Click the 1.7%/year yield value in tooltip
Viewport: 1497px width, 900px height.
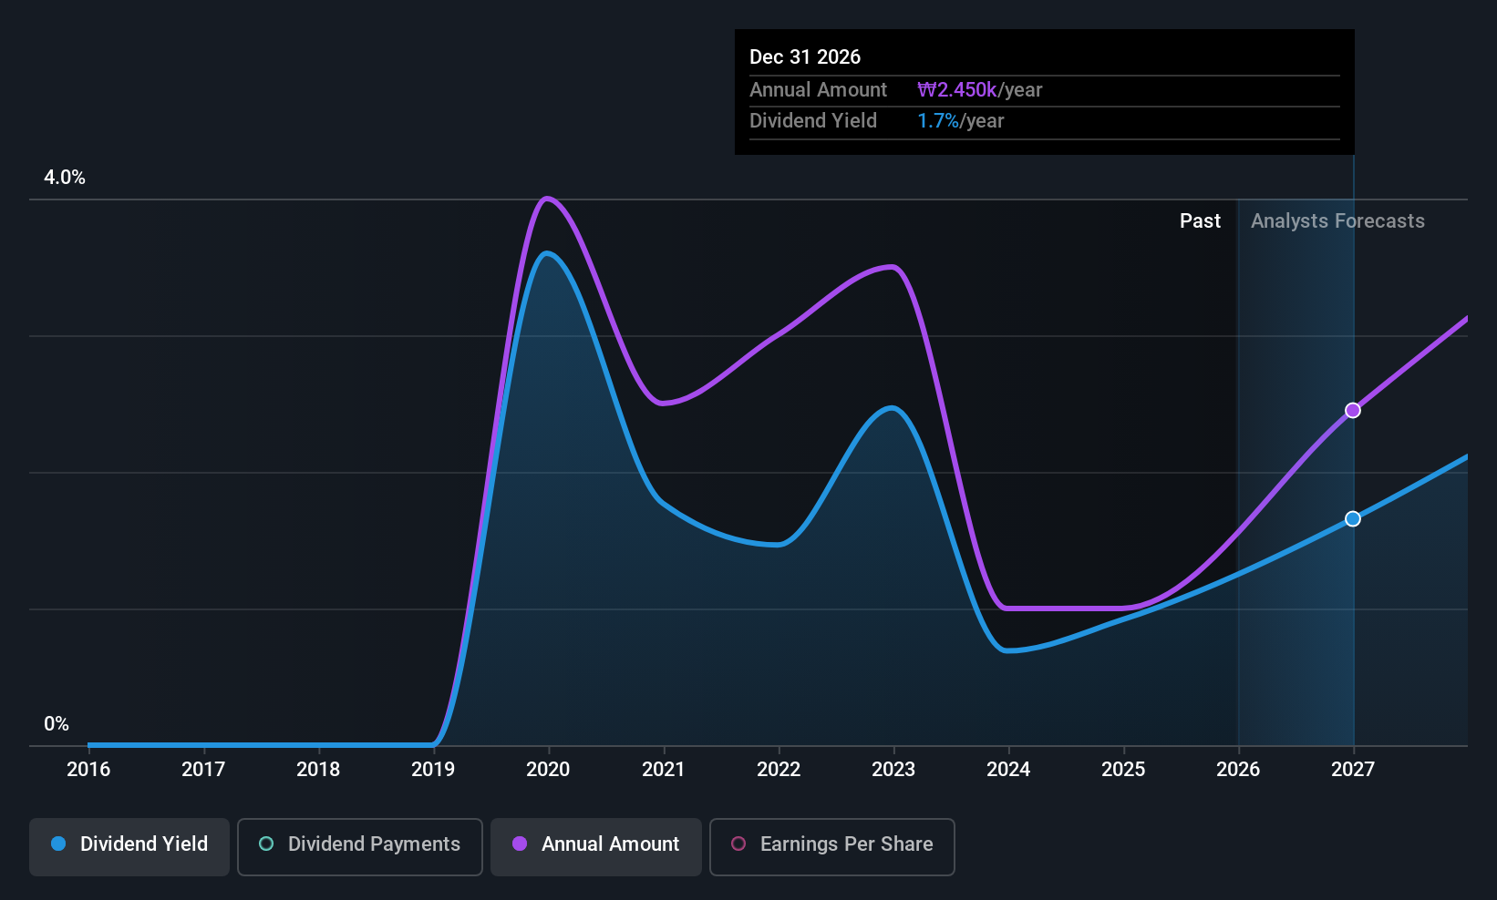click(x=960, y=121)
